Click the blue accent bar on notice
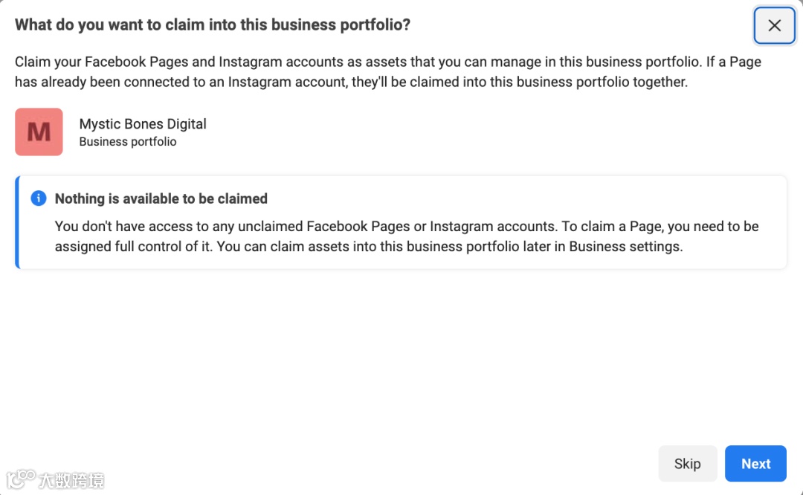The height and width of the screenshot is (495, 803). 17,222
